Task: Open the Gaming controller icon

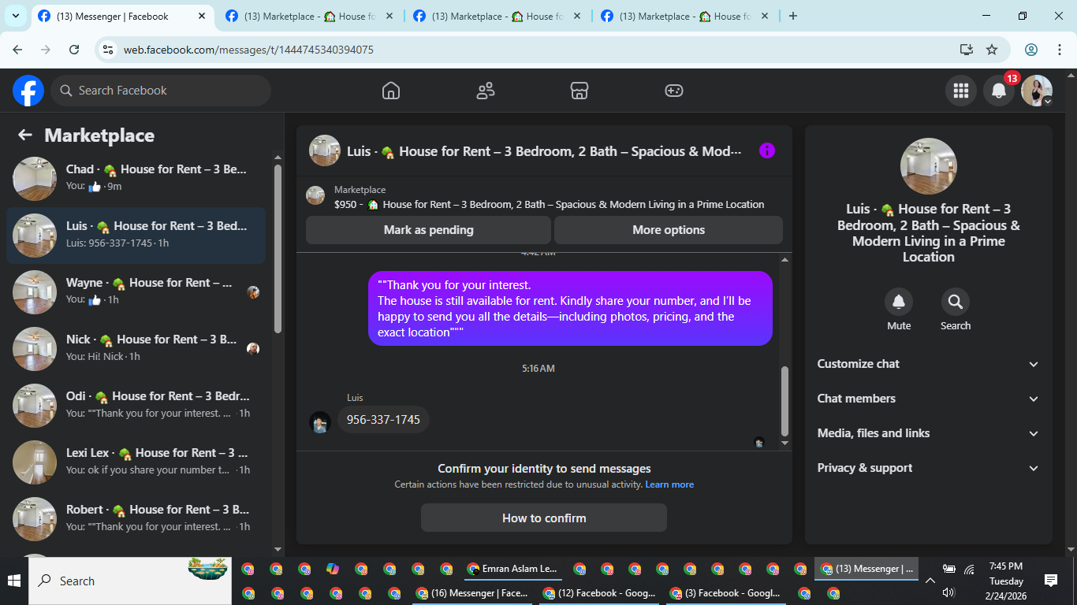Action: point(674,91)
